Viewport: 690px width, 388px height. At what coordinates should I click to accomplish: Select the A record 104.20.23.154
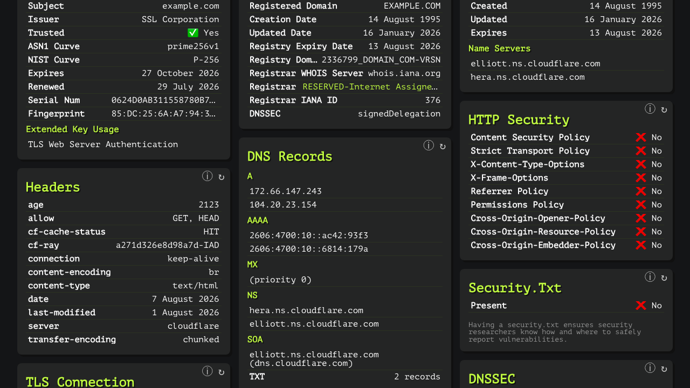coord(283,205)
